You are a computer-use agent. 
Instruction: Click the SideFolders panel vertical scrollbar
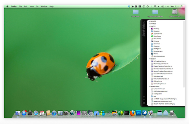pyautogui.click(x=184, y=54)
